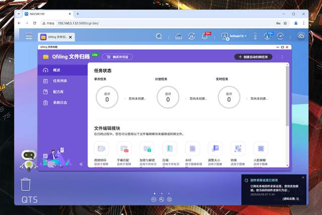
Task: Close the Qfiling taskbar tab
Action: click(70, 37)
